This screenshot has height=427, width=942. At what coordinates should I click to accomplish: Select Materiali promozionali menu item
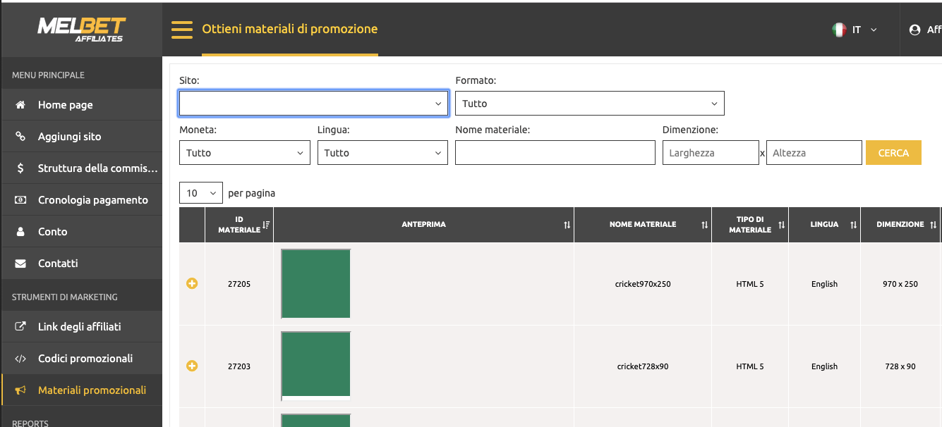click(81, 390)
